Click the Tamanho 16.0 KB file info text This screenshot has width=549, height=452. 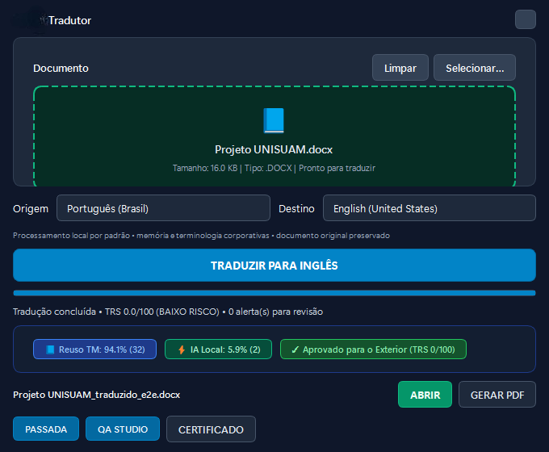274,168
